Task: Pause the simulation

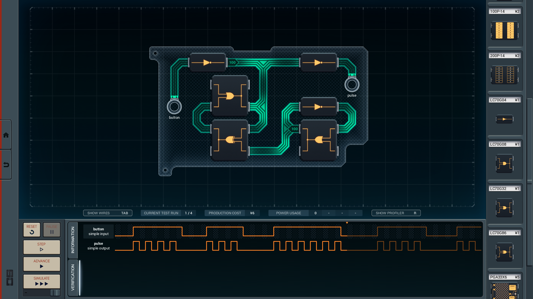Action: pyautogui.click(x=52, y=230)
